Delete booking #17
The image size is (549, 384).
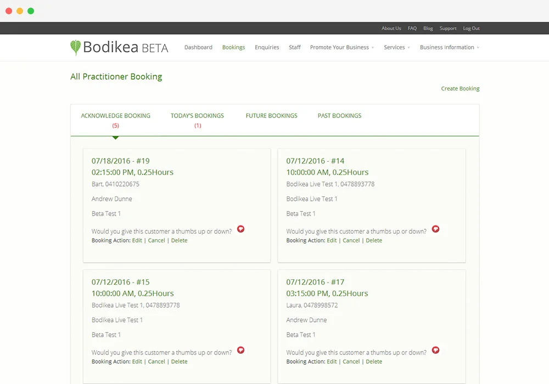(374, 362)
